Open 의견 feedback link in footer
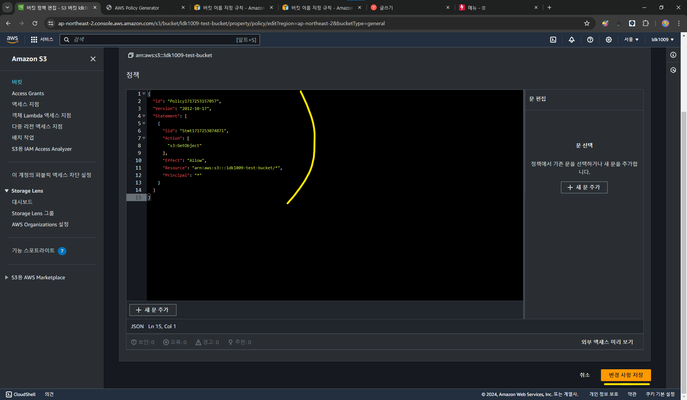The image size is (687, 400). click(49, 394)
